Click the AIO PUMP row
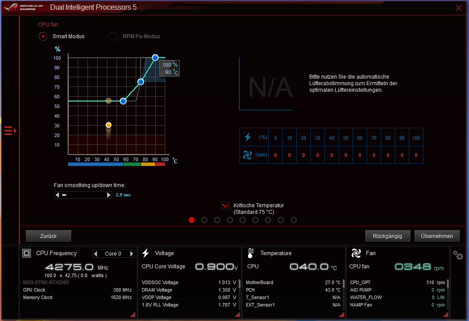Screen dimensions: 469x321 pyautogui.click(x=397, y=290)
